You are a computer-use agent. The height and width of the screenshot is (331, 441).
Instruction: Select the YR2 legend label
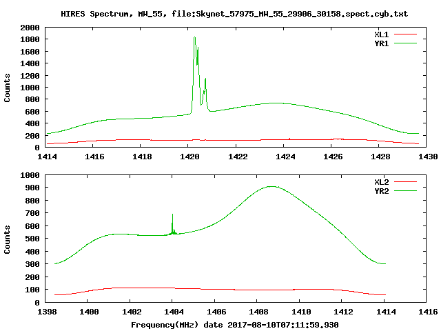(x=381, y=191)
